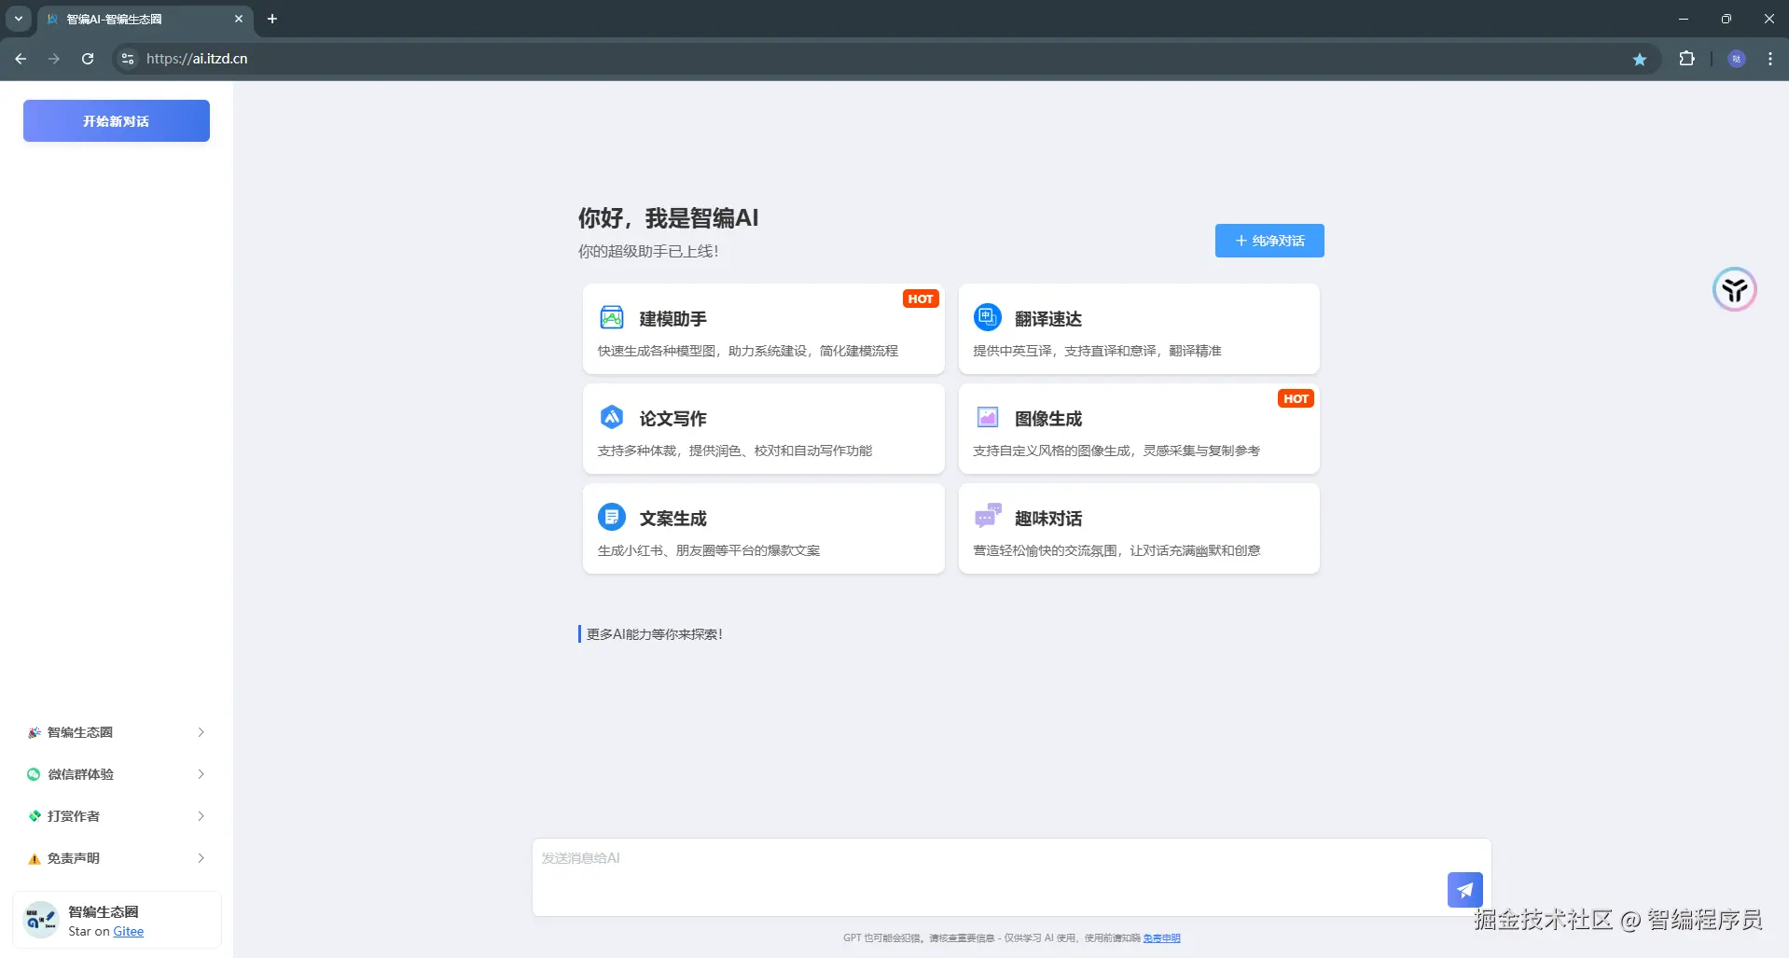
Task: Select the 图像生成 image generation icon
Action: (x=987, y=417)
